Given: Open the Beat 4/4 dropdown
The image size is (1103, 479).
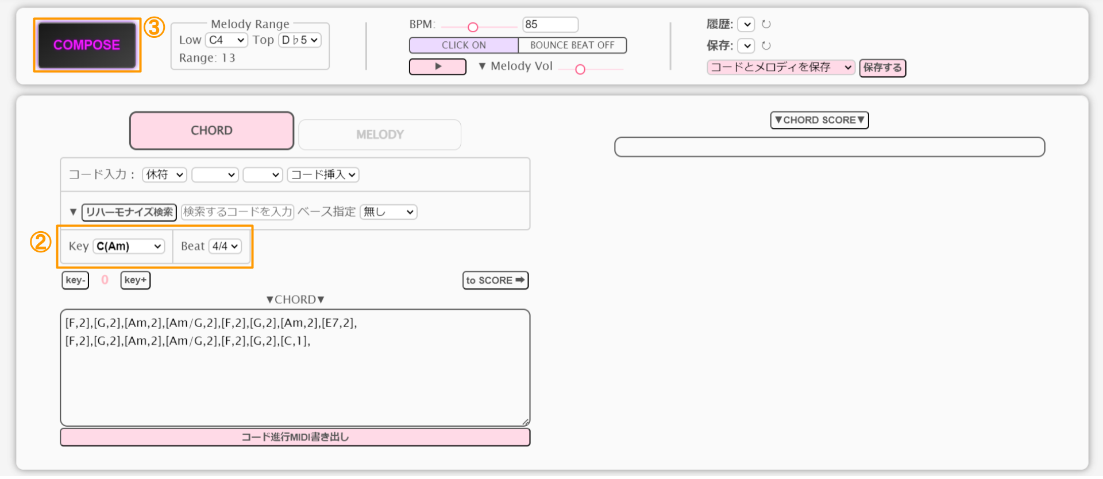Looking at the screenshot, I should pyautogui.click(x=225, y=246).
